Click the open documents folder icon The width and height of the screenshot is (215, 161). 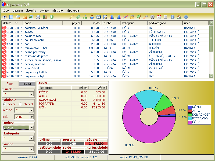18,17
